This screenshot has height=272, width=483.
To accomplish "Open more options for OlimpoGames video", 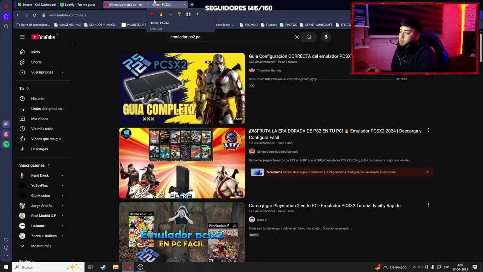I will click(428, 130).
